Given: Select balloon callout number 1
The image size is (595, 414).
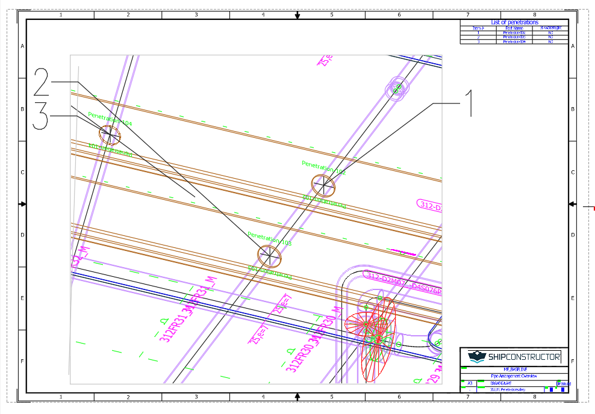Looking at the screenshot, I should click(469, 103).
